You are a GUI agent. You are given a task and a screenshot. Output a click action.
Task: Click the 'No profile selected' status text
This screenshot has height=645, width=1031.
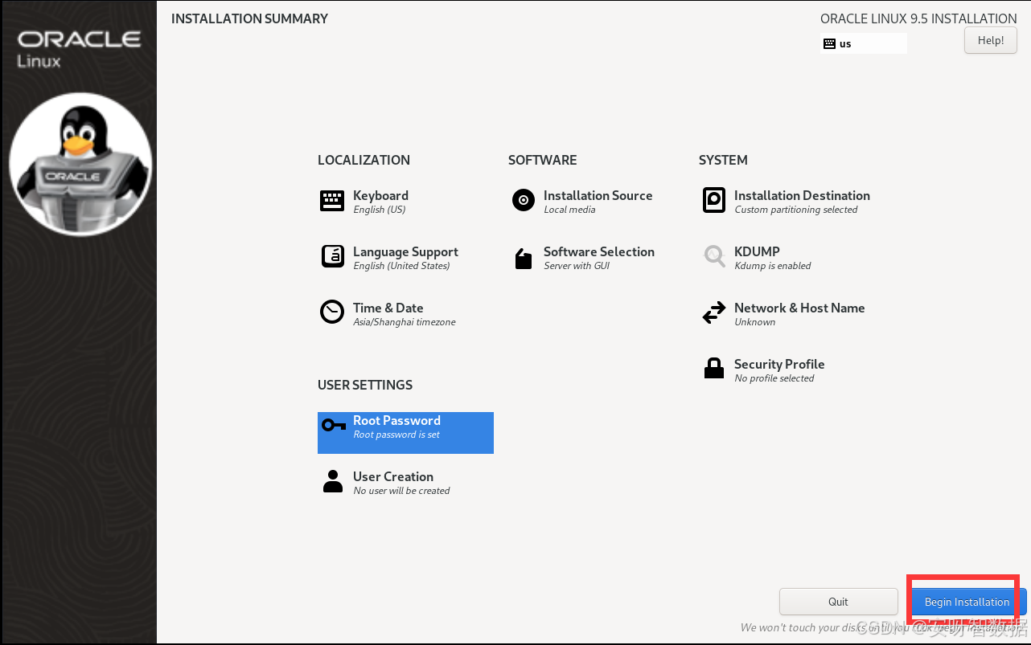(x=774, y=378)
